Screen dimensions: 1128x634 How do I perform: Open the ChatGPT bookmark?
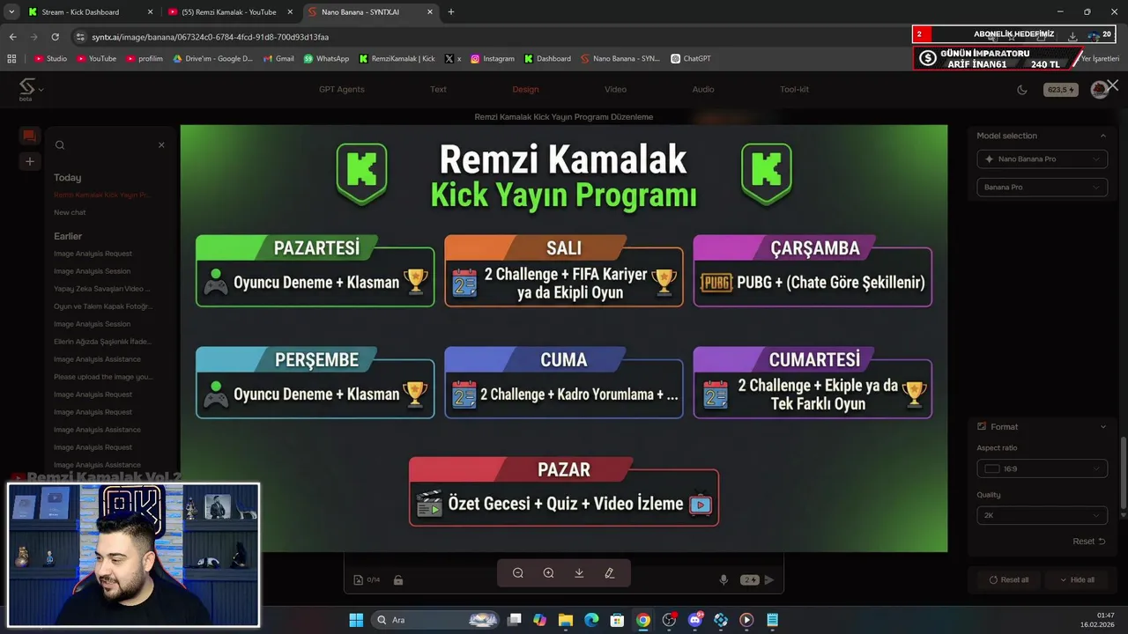690,59
